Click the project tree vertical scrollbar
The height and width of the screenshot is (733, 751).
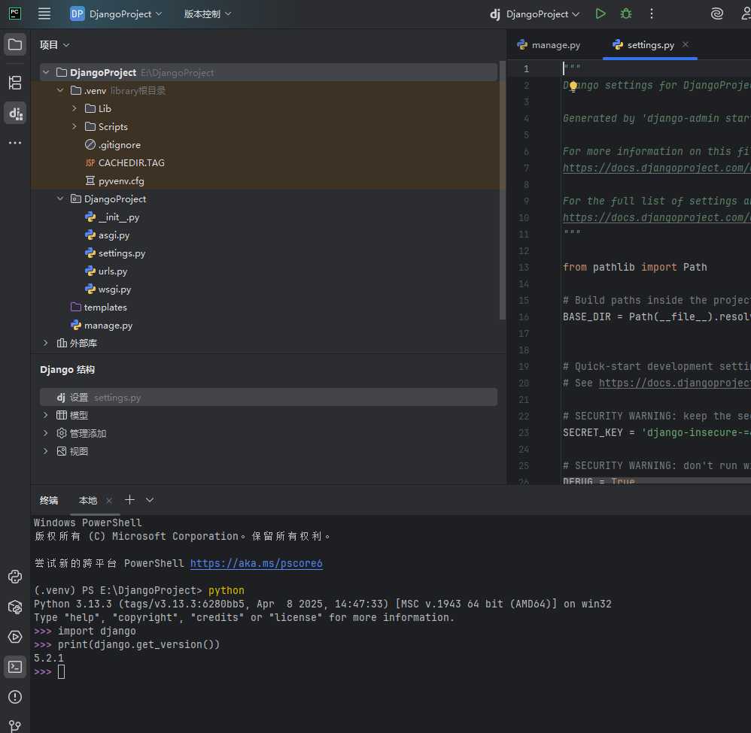pos(503,190)
